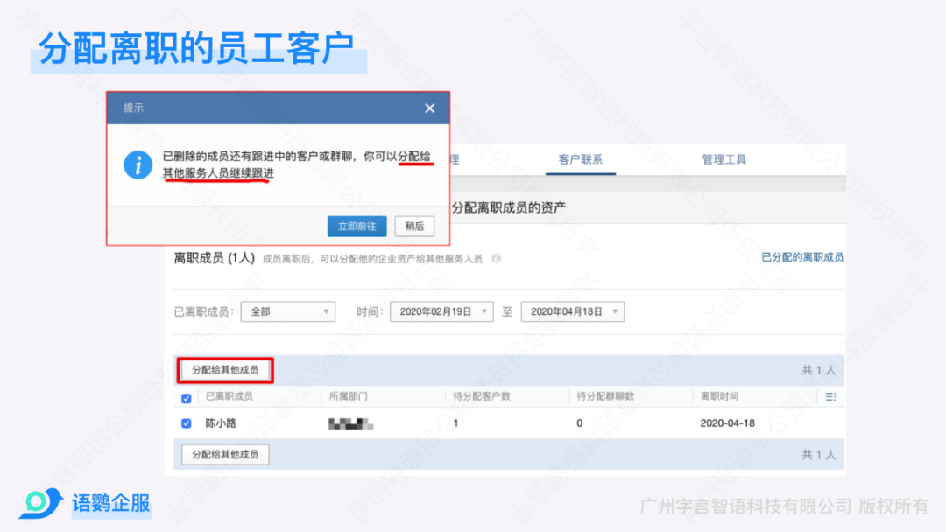
Task: Click the help icon beside the 离职成员 description
Action: 496,259
